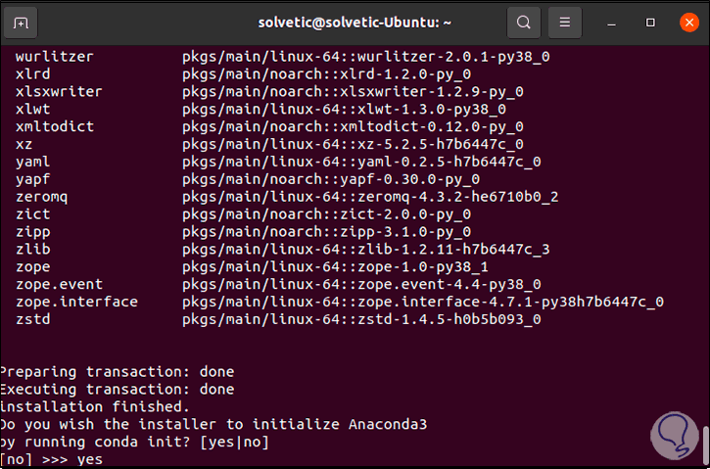Click the search magnifier icon
This screenshot has height=469, width=710.
(x=524, y=22)
